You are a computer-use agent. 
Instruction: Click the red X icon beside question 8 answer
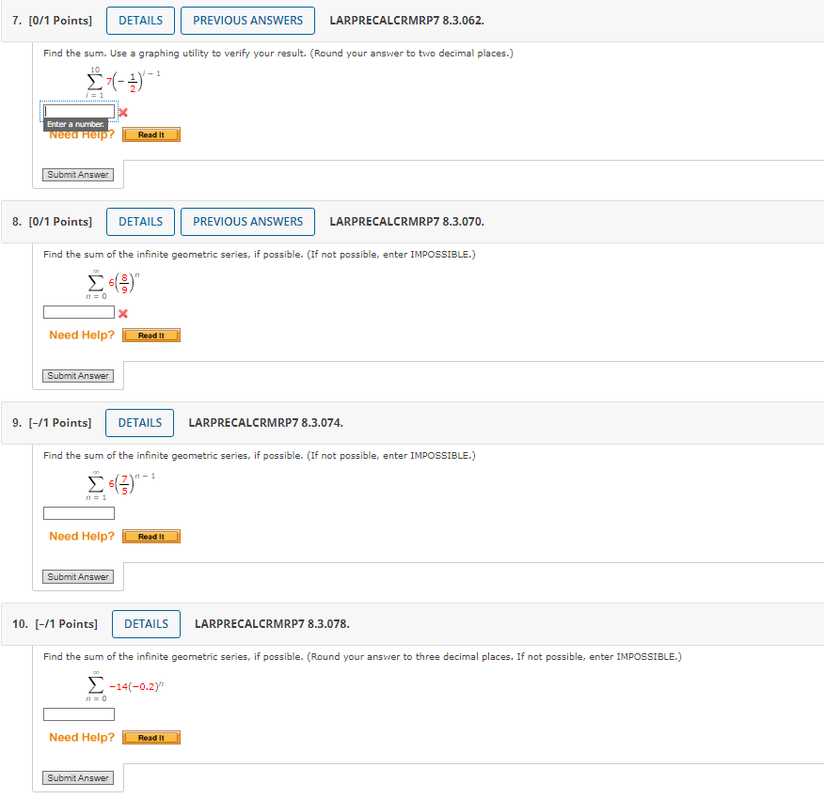[122, 314]
